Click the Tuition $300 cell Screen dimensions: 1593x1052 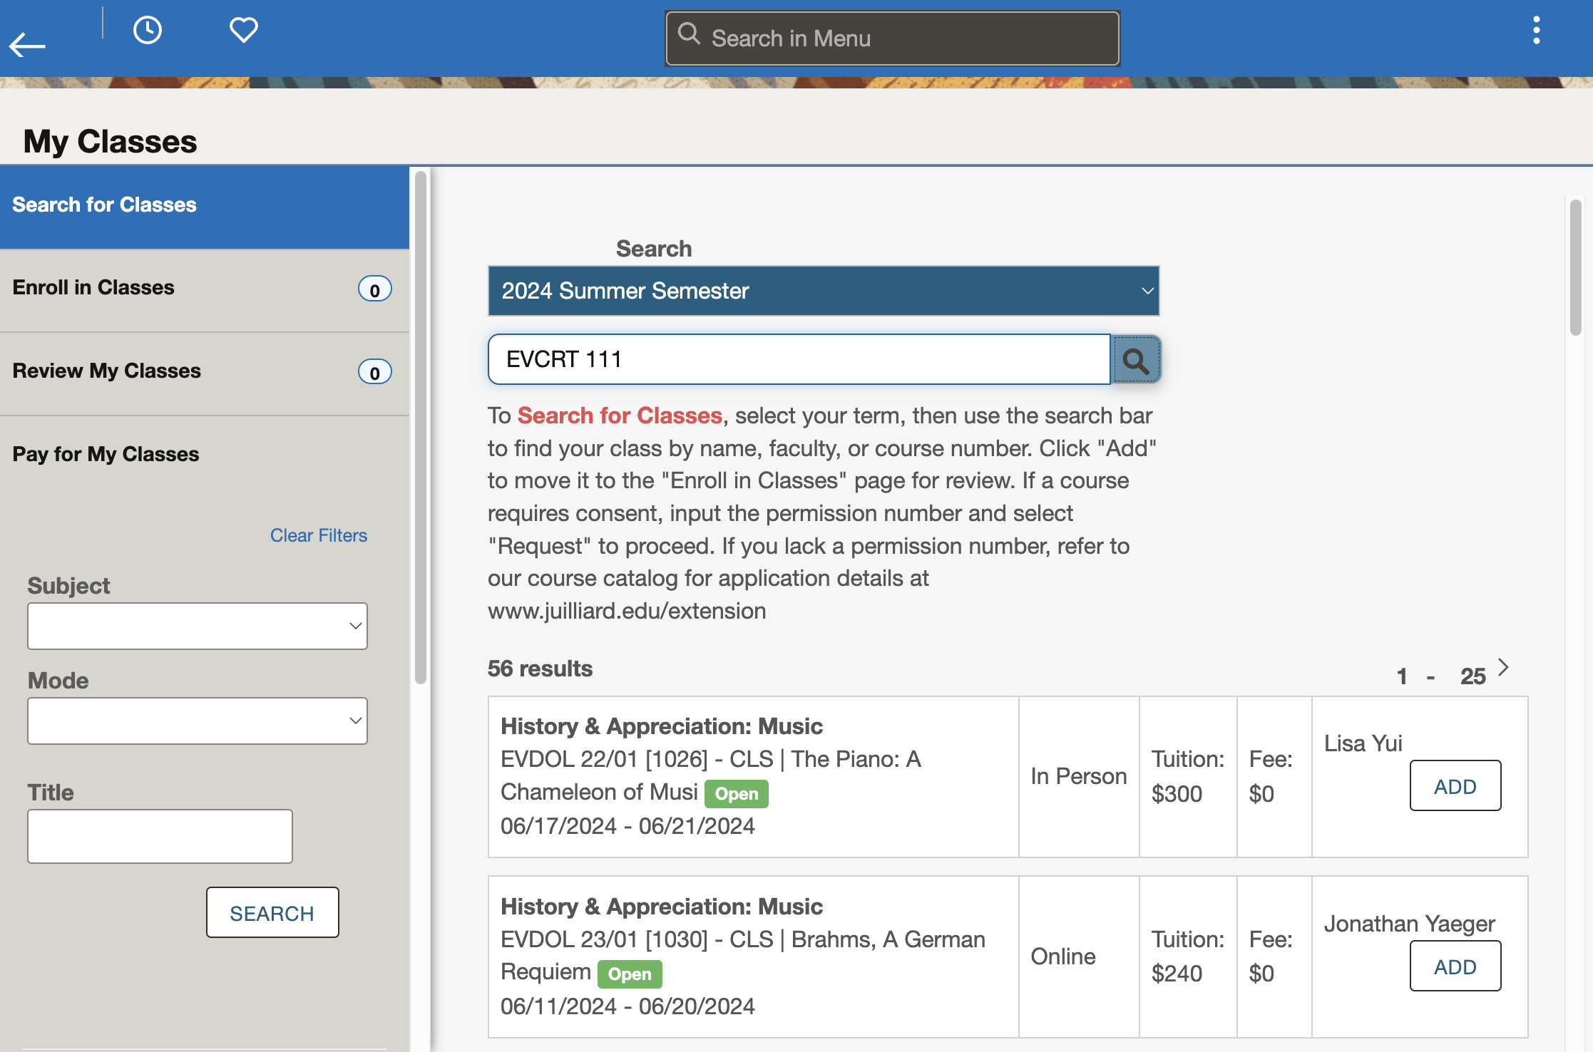(1188, 776)
